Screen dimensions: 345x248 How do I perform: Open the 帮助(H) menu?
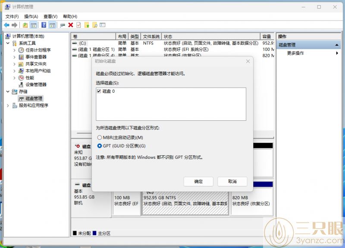click(x=70, y=16)
